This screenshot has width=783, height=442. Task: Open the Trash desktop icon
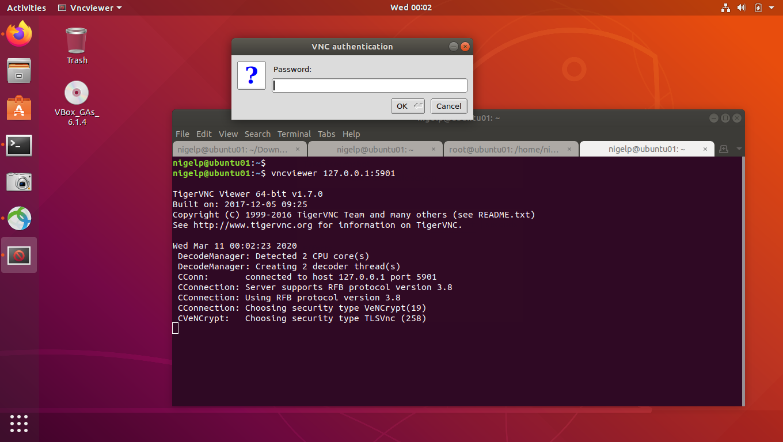pos(77,46)
